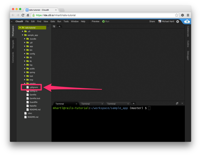Add new editor tab with plus
201x156 pixels.
(59, 26)
